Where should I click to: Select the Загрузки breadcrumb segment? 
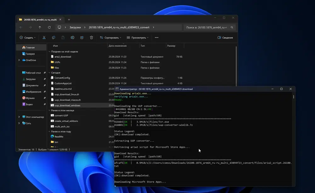click(x=75, y=27)
